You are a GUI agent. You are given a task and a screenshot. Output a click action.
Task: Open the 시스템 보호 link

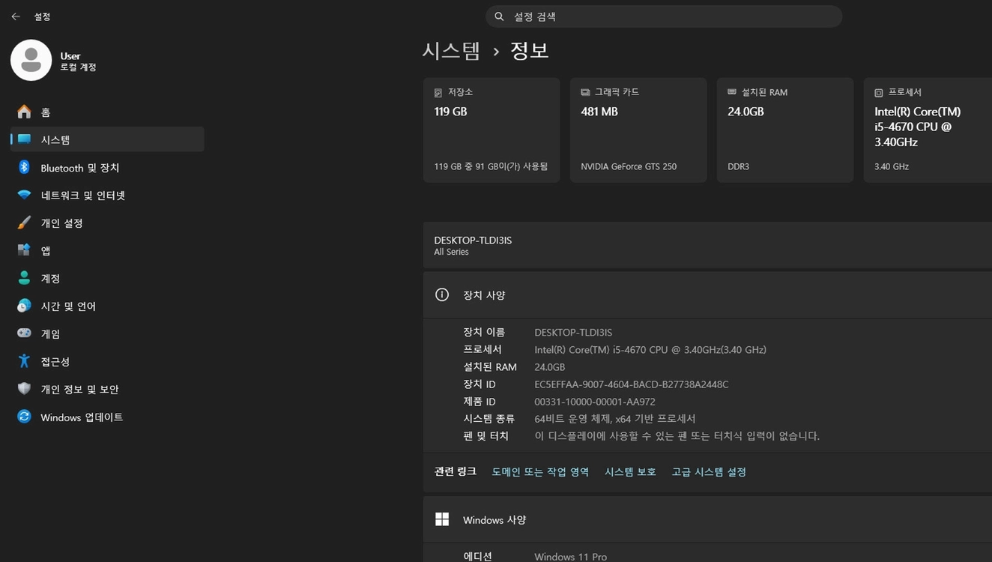630,472
